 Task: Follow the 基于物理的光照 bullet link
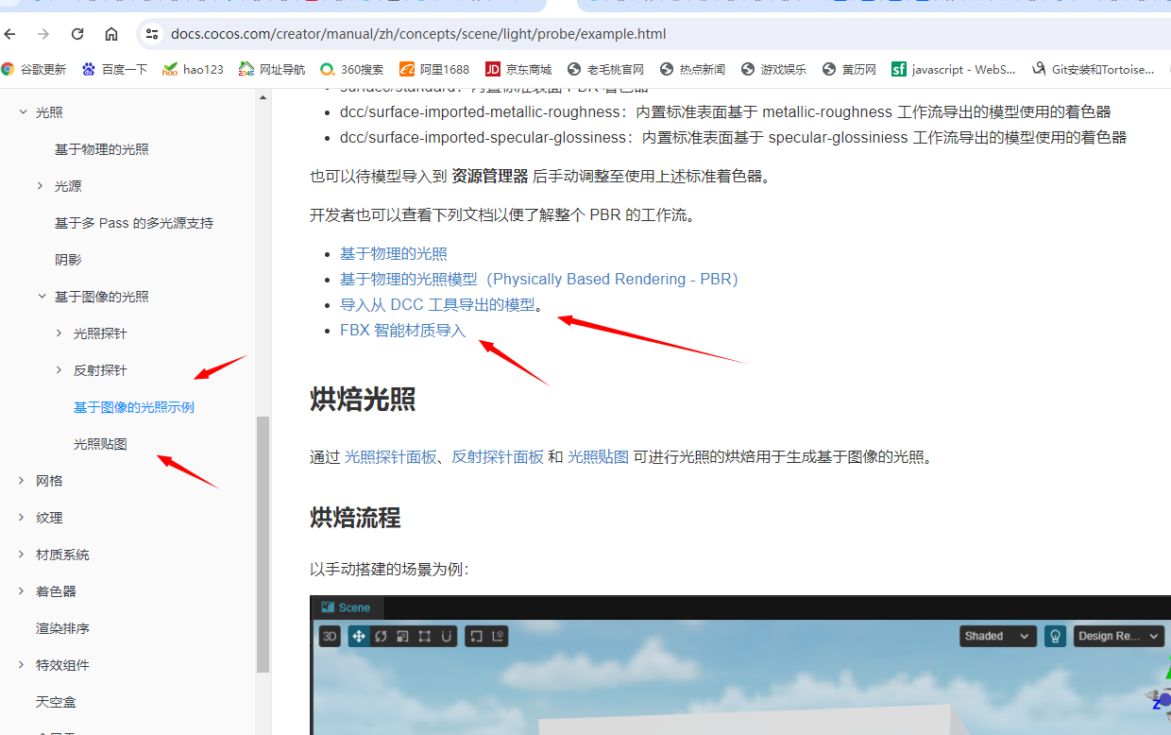394,253
